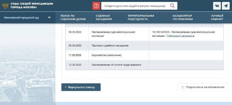Select the Постановление об оплате труда адвоката text
Image resolution: width=232 pixels, height=105 pixels.
click(x=116, y=65)
